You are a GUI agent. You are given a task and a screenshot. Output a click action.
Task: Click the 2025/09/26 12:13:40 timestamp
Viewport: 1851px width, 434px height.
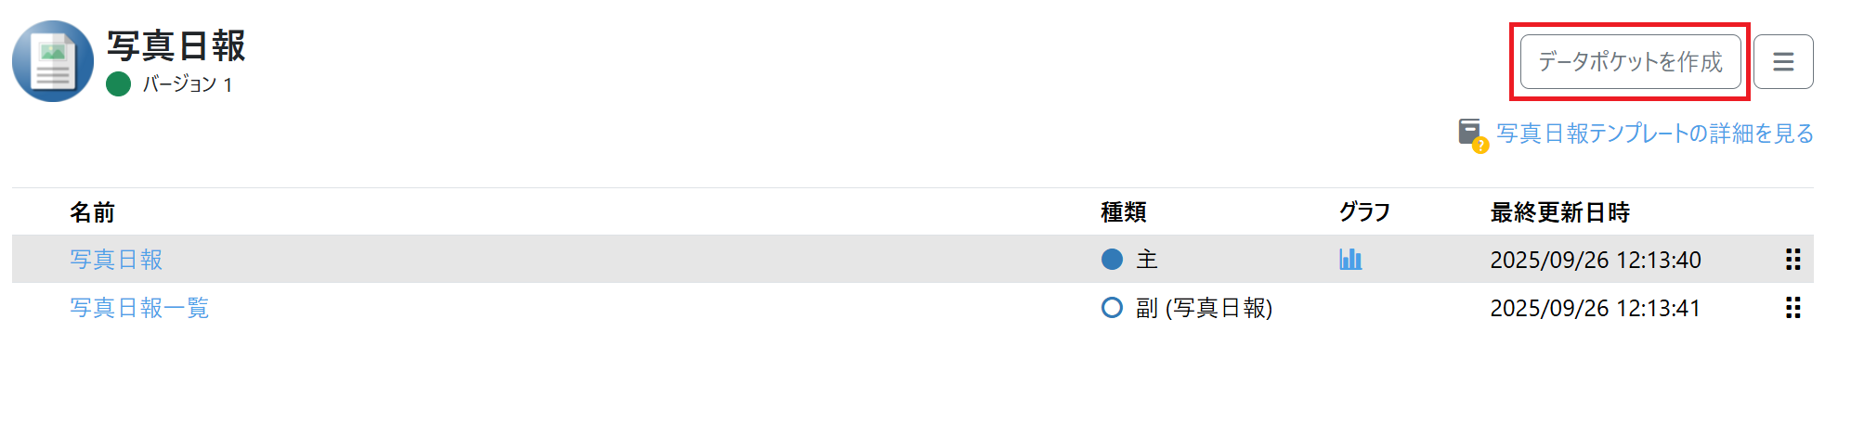pyautogui.click(x=1595, y=260)
